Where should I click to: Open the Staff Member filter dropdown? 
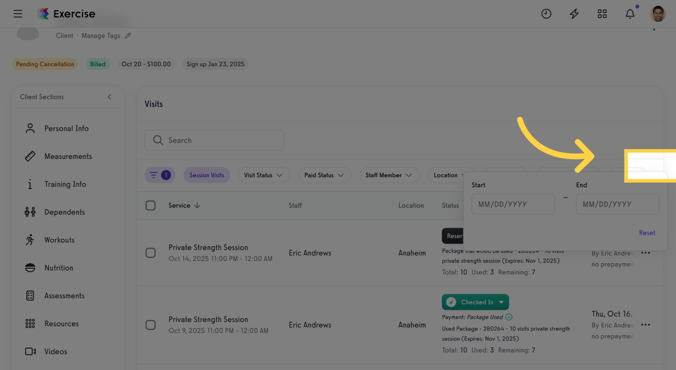tap(389, 175)
